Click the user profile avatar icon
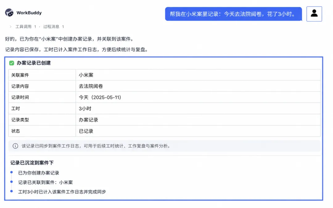The width and height of the screenshot is (333, 208). pos(314,14)
